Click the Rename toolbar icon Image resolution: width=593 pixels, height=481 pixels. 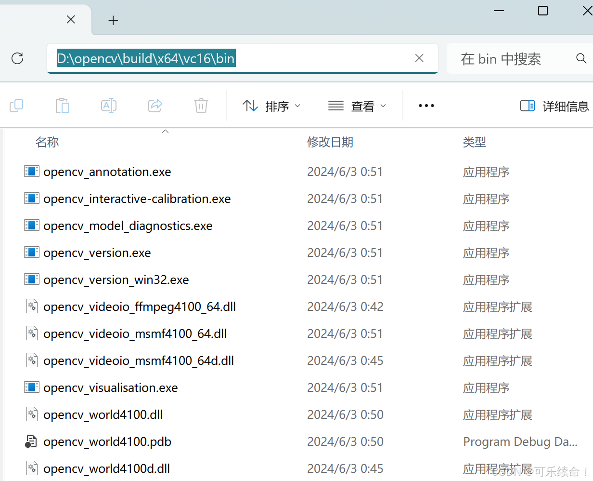click(x=109, y=106)
